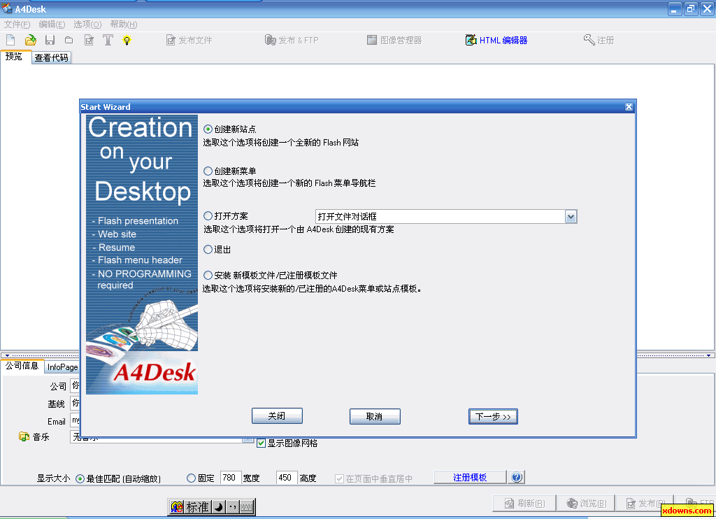The height and width of the screenshot is (519, 716).
Task: Click the gray folder toolbar icon
Action: coord(69,40)
